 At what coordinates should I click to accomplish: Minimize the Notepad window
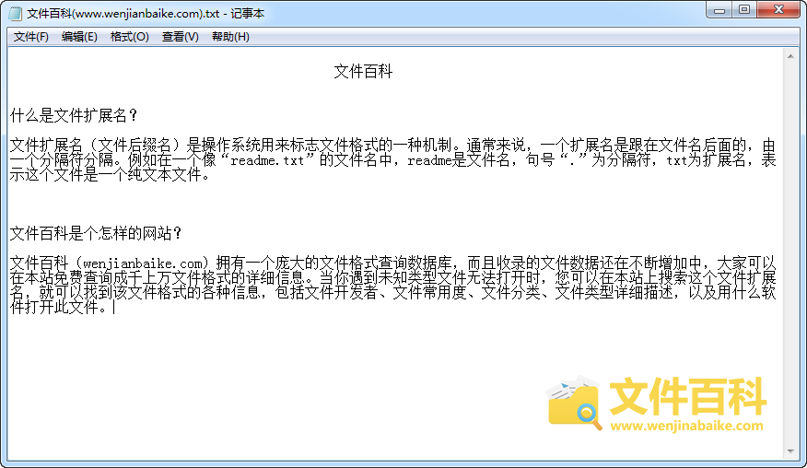(719, 10)
